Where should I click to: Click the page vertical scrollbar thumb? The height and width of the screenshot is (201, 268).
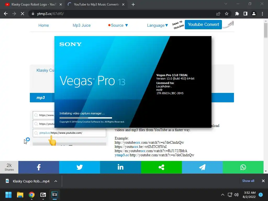pyautogui.click(x=266, y=30)
